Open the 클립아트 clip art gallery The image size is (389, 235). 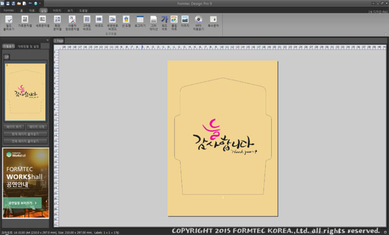pyautogui.click(x=174, y=23)
